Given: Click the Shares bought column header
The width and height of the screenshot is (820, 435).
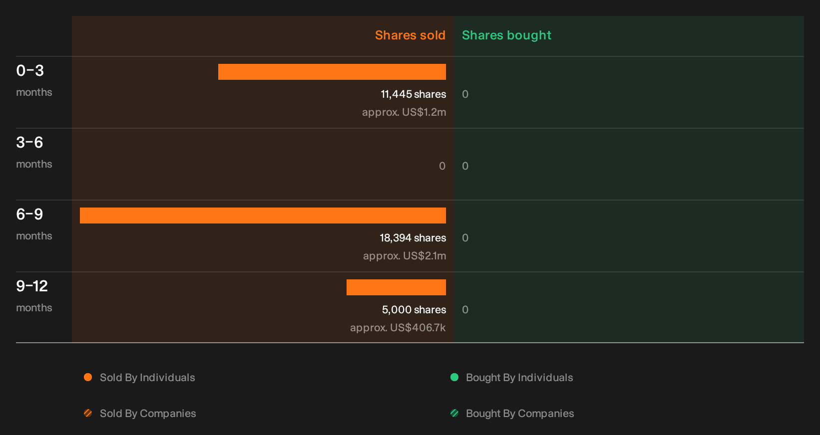Looking at the screenshot, I should pyautogui.click(x=506, y=35).
